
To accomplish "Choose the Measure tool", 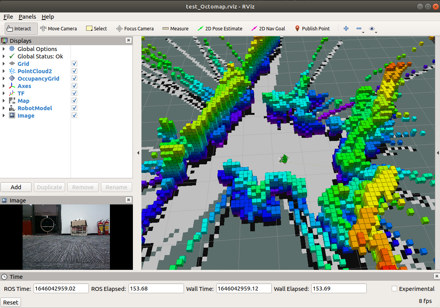I will 175,28.
